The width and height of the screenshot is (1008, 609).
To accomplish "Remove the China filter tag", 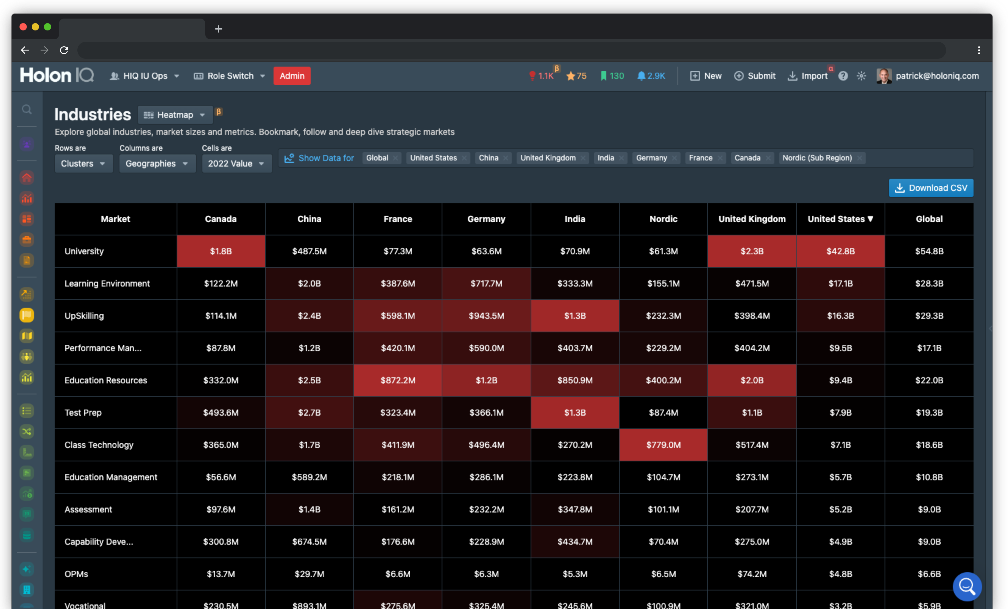I will (x=506, y=158).
